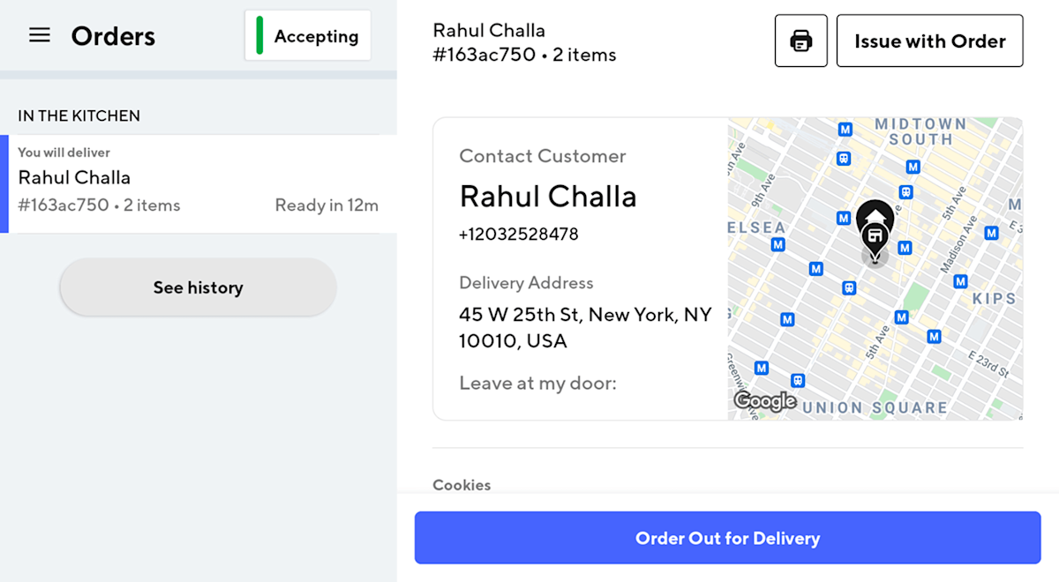
Task: Toggle the Accepting orders status
Action: coord(307,35)
